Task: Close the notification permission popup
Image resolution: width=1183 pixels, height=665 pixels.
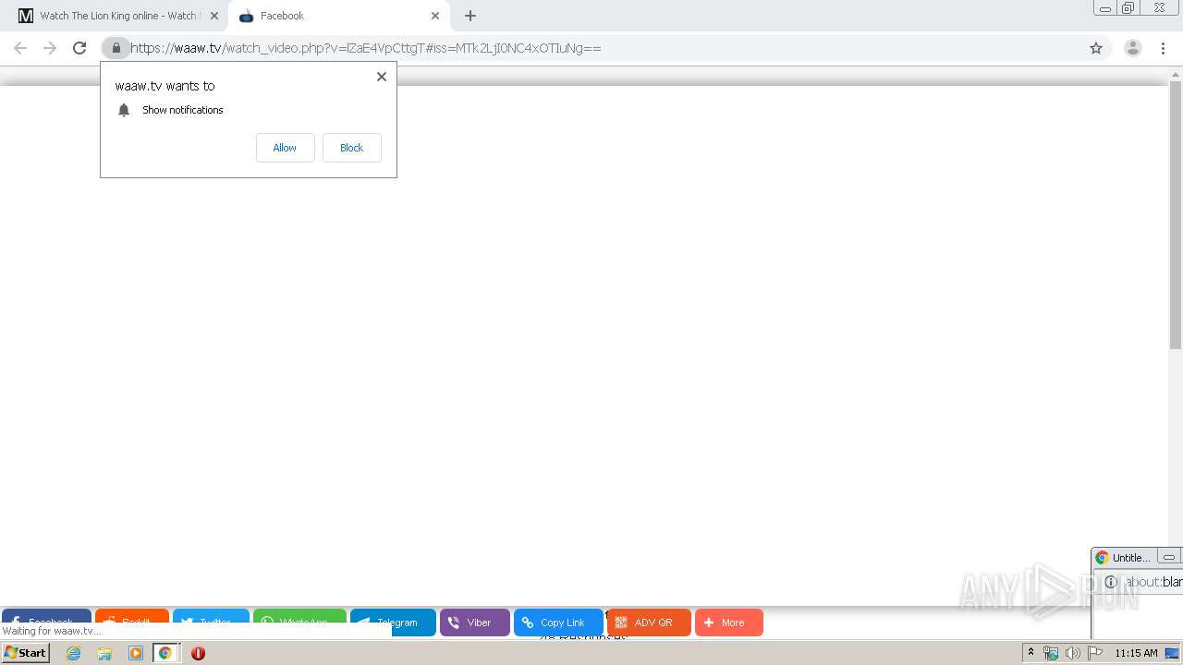Action: pos(381,77)
